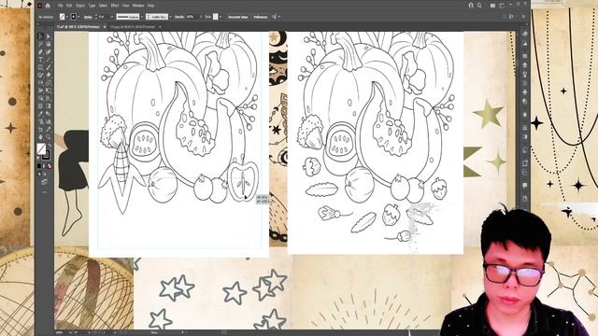Open the File menu
The image size is (598, 336).
point(60,6)
